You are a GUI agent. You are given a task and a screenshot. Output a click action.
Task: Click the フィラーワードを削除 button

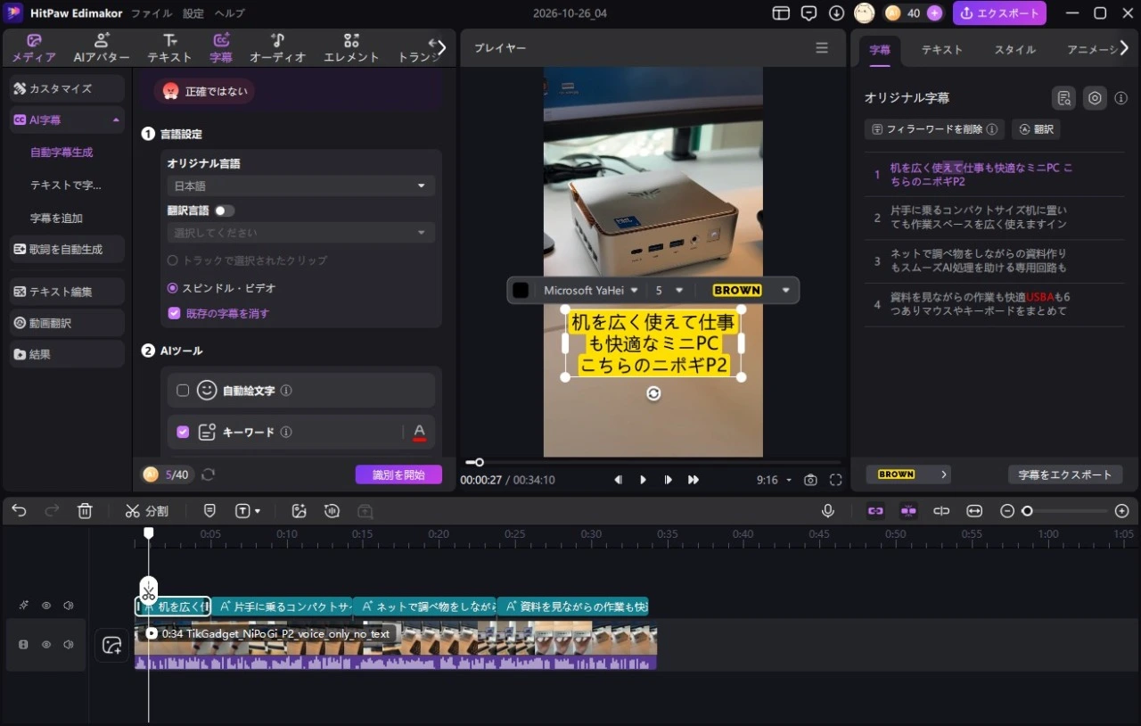934,129
